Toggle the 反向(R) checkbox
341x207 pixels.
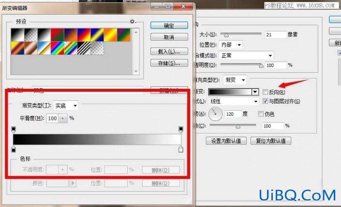coord(265,92)
